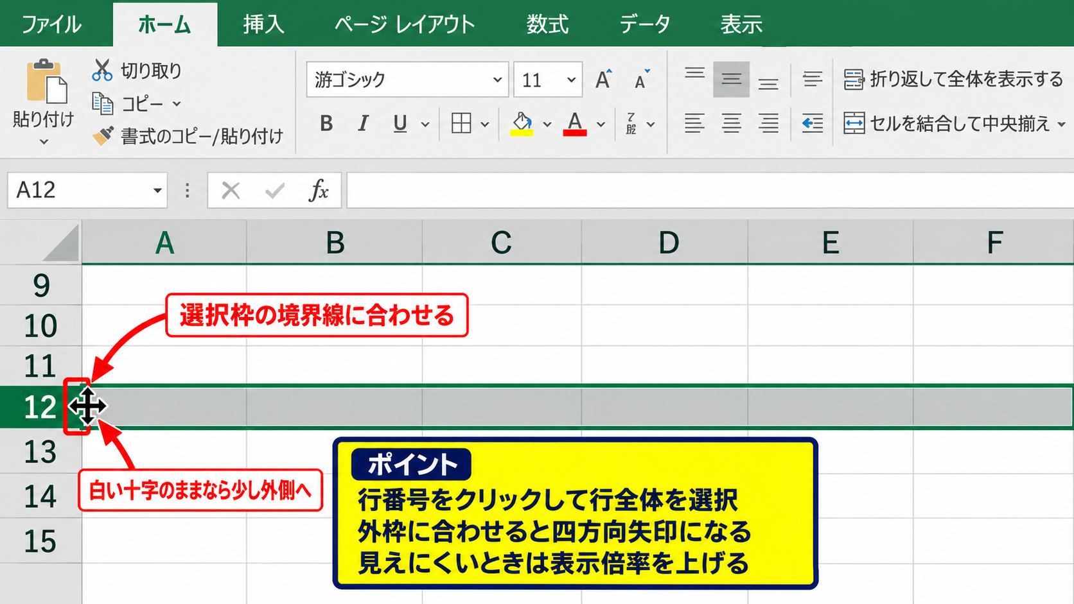
Task: Click セルを結合して中央揃え merge button
Action: [947, 123]
